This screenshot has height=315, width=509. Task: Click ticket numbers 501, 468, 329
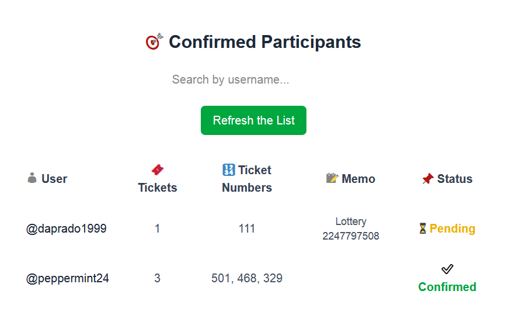pos(247,278)
